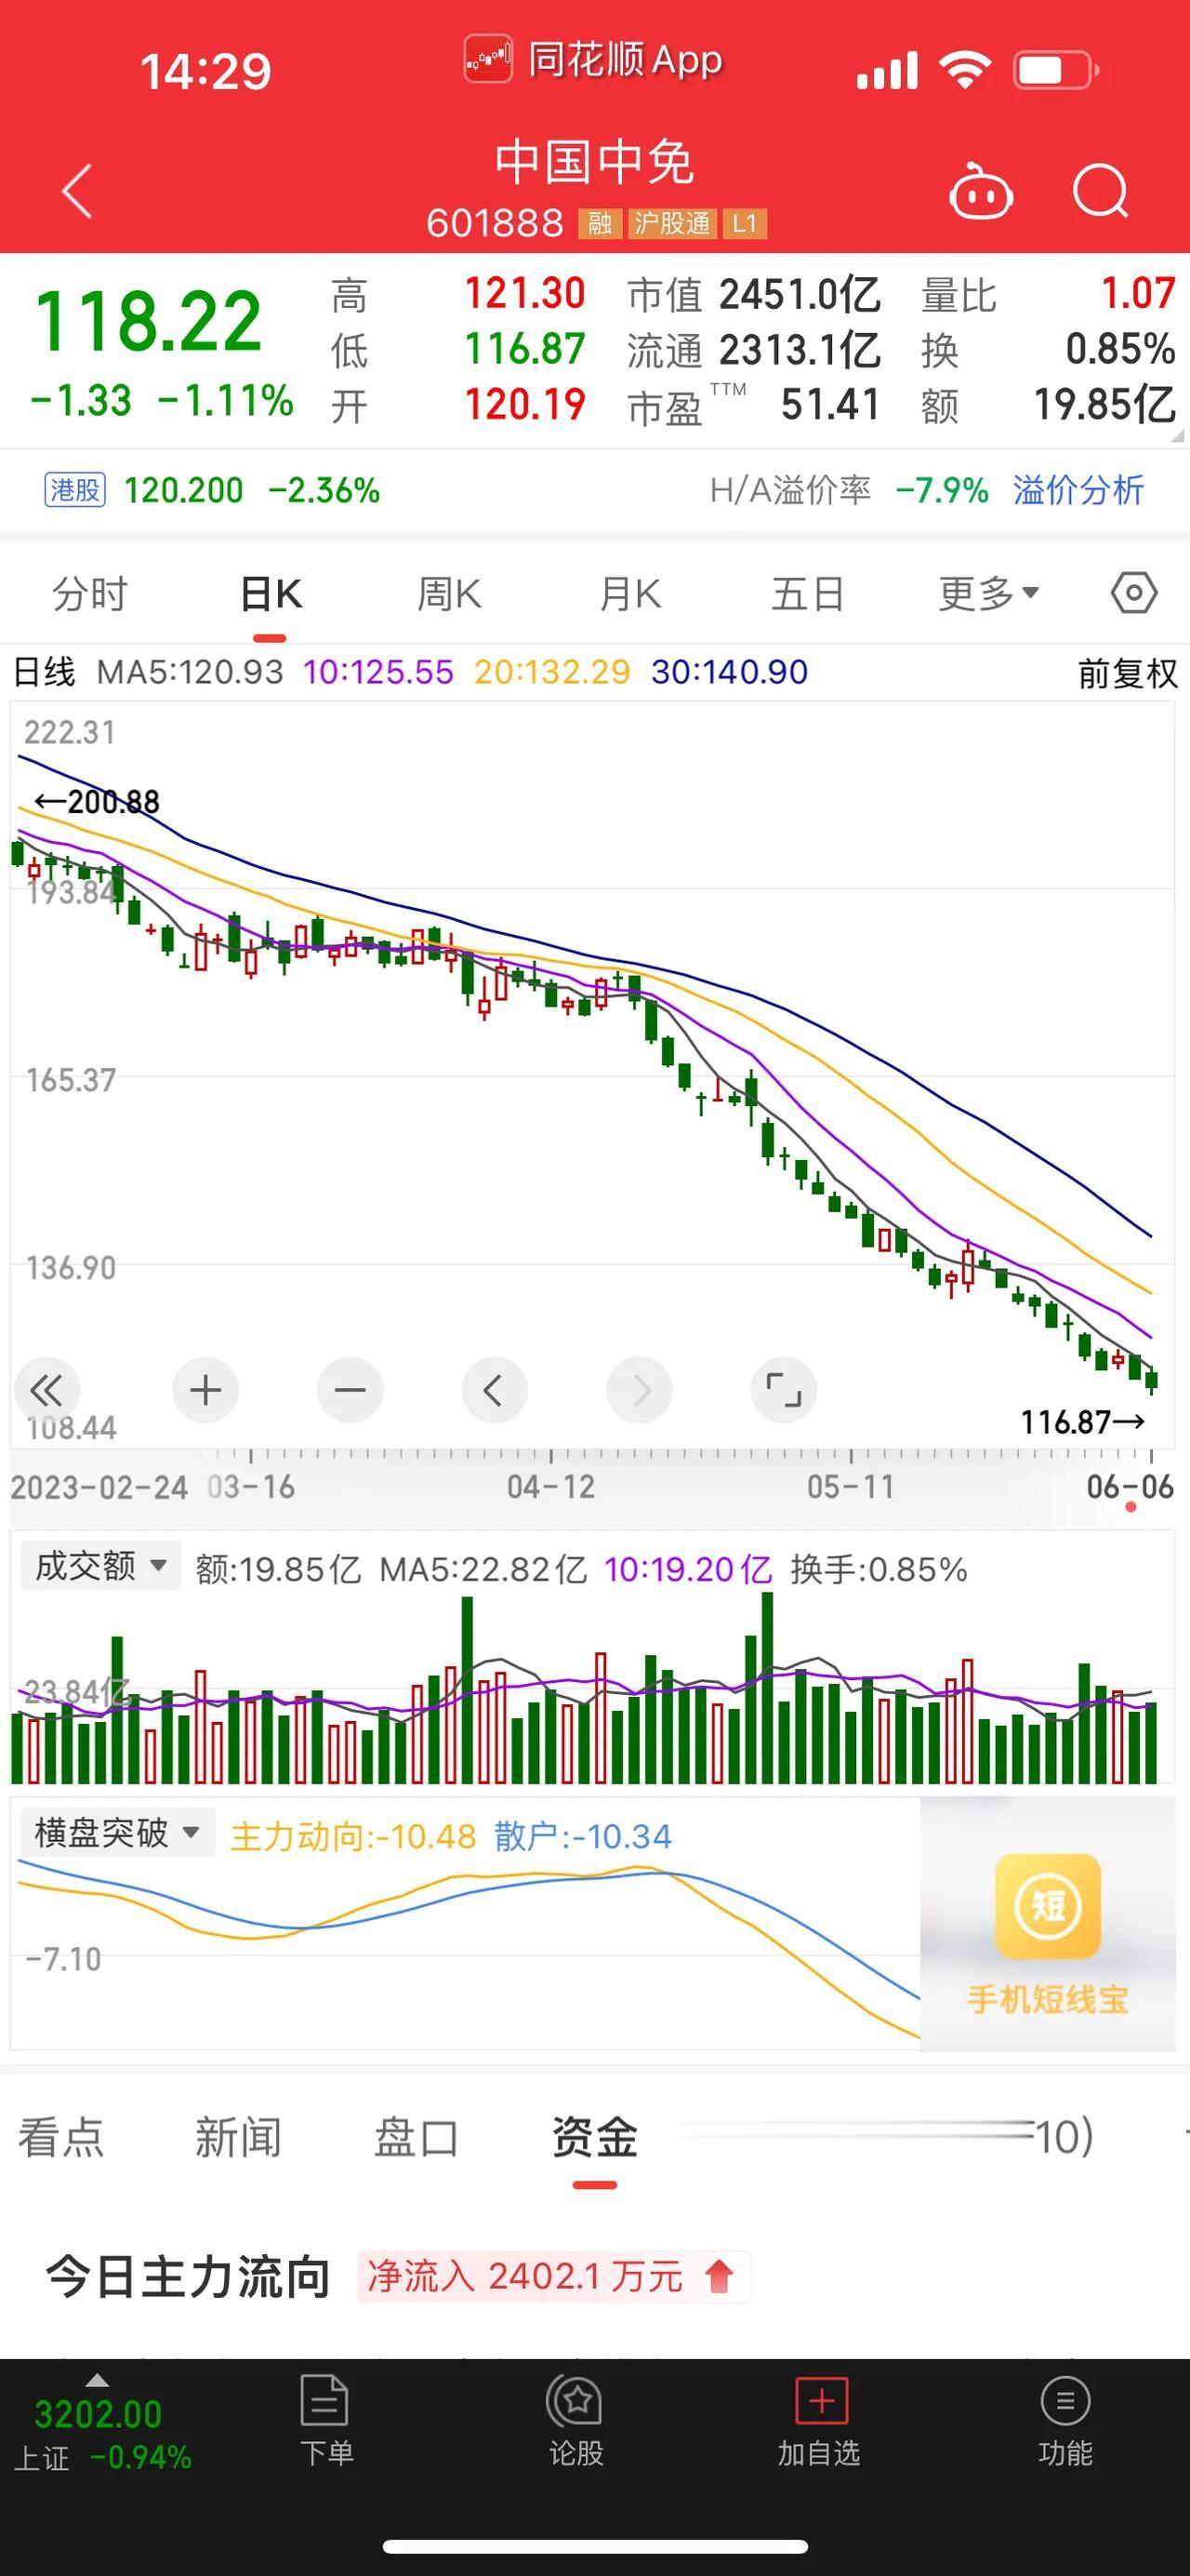Select 资金 tab
The image size is (1190, 2576).
(594, 2138)
